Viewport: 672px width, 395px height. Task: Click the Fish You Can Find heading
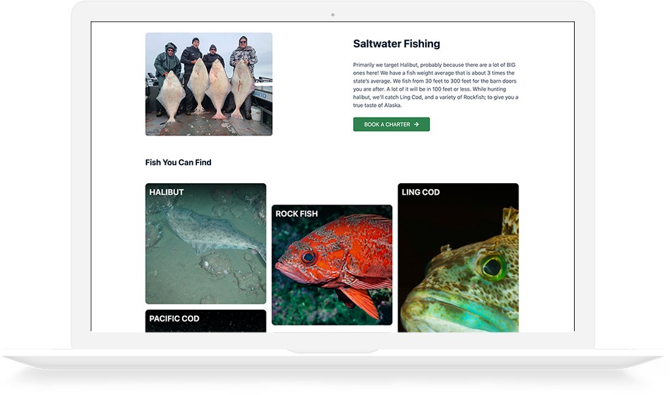(178, 163)
